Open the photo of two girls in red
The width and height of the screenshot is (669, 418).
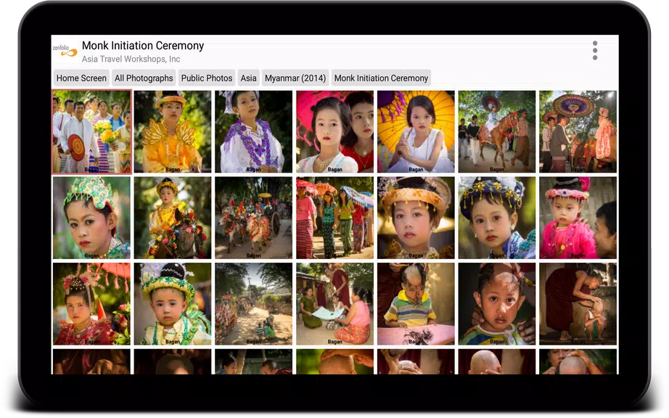[x=334, y=131]
